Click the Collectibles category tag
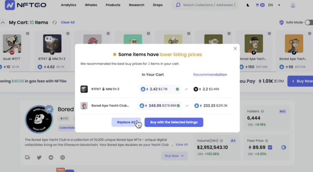 (67, 127)
